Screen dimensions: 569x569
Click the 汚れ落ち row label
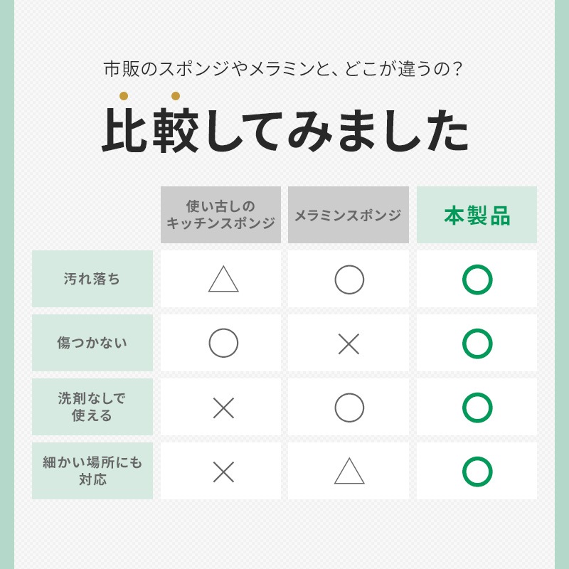92,280
